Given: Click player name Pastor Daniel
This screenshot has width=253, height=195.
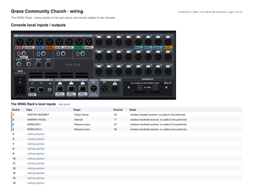Looking at the screenshot, I should [81, 115].
